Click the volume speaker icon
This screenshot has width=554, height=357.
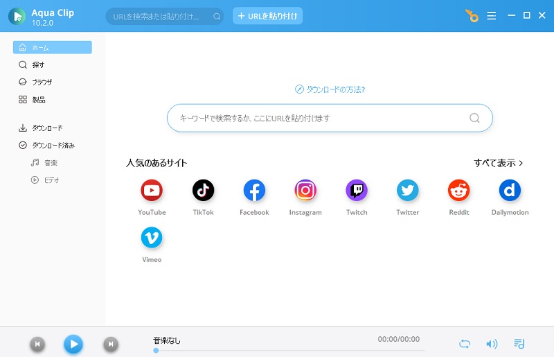(492, 344)
